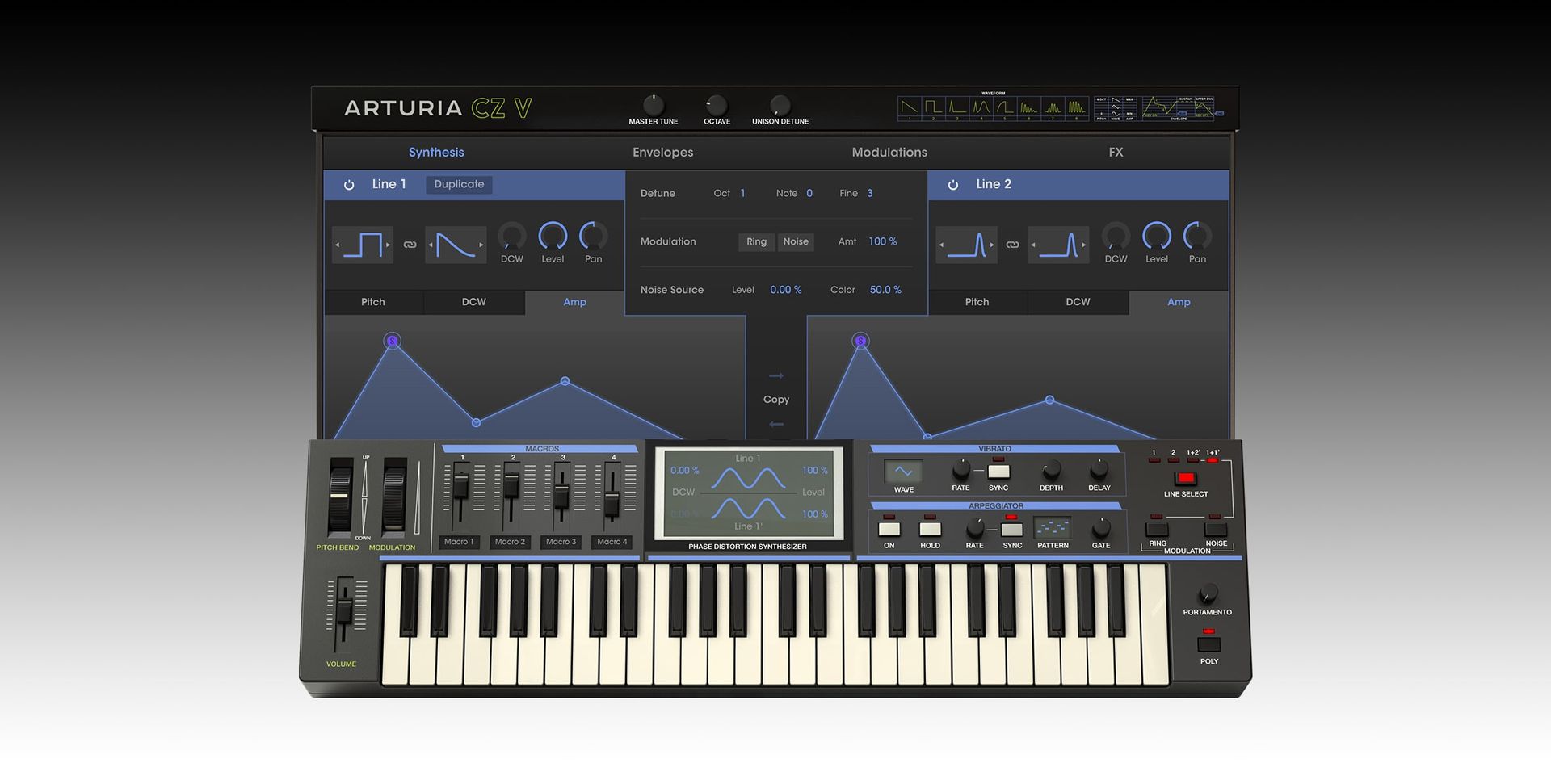Screen dimensions: 1551x763
Task: Open the Line 2 DCW envelope tab
Action: 1078,302
